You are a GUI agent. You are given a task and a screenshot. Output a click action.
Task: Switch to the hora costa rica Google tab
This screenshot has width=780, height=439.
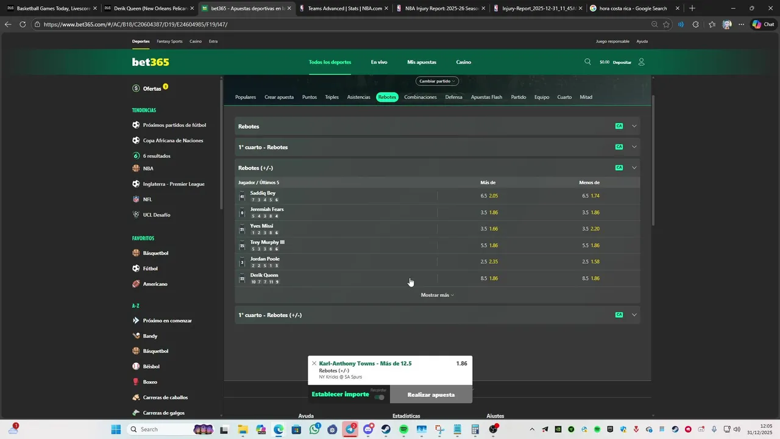634,9
